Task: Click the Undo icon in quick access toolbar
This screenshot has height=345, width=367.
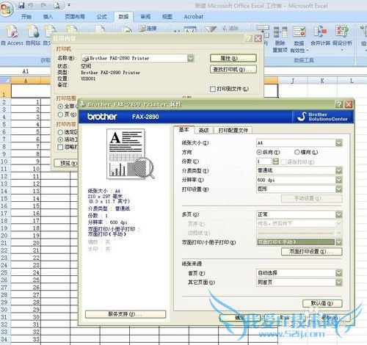Action: (x=31, y=5)
